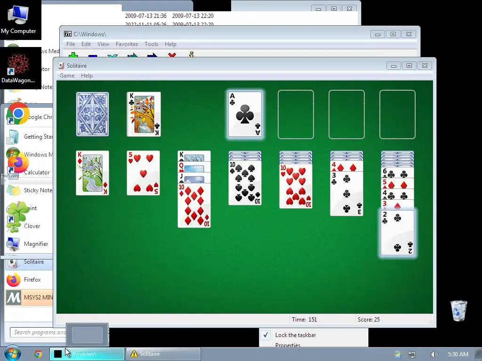This screenshot has height=361, width=482.
Task: Click the 5 of diamonds in last column
Action: coord(397,184)
